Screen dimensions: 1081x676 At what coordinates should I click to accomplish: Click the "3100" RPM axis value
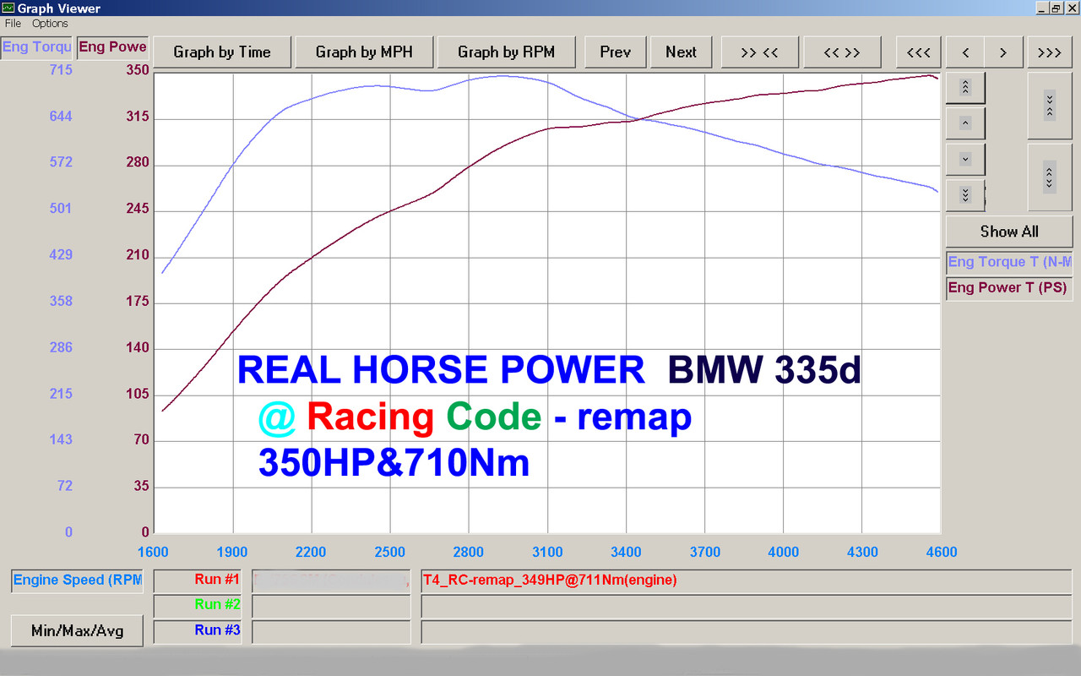click(547, 553)
